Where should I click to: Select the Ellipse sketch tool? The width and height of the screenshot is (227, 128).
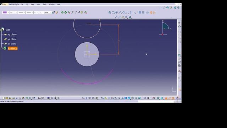pyautogui.click(x=124, y=13)
